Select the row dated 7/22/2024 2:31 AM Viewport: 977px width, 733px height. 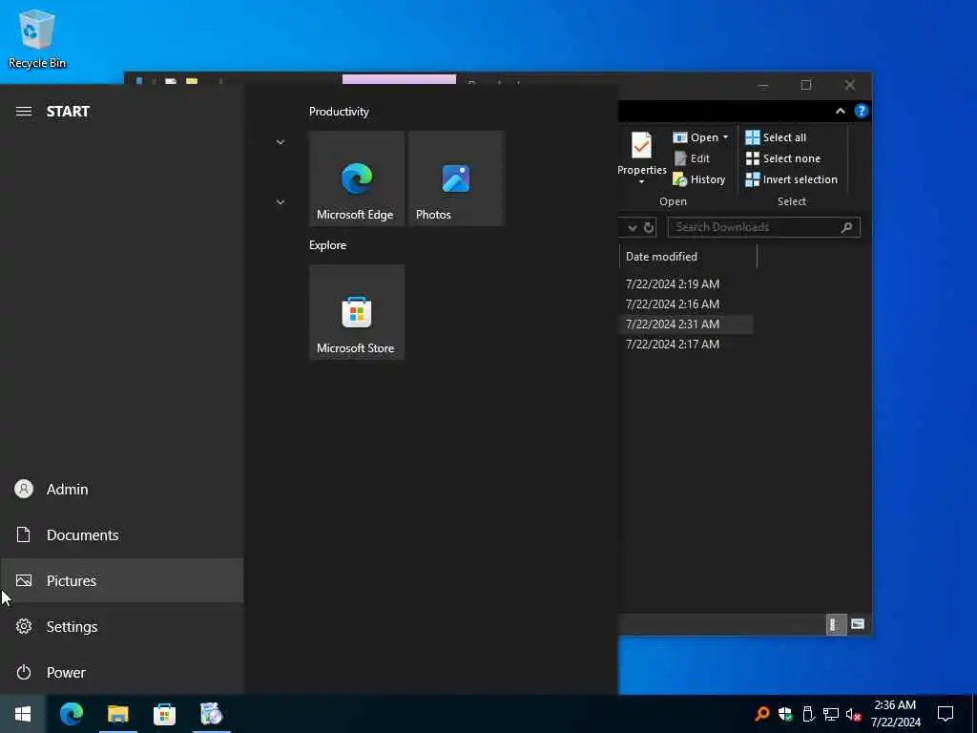click(673, 325)
